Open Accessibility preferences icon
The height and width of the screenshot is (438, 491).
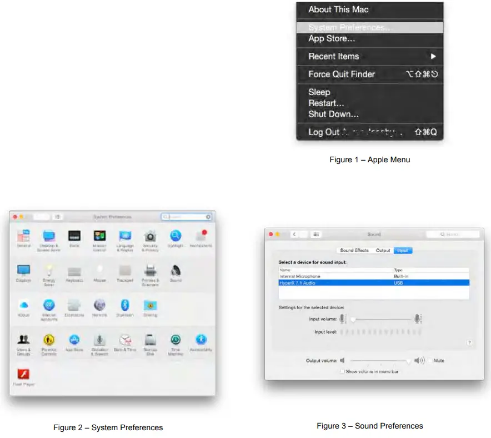(x=201, y=340)
